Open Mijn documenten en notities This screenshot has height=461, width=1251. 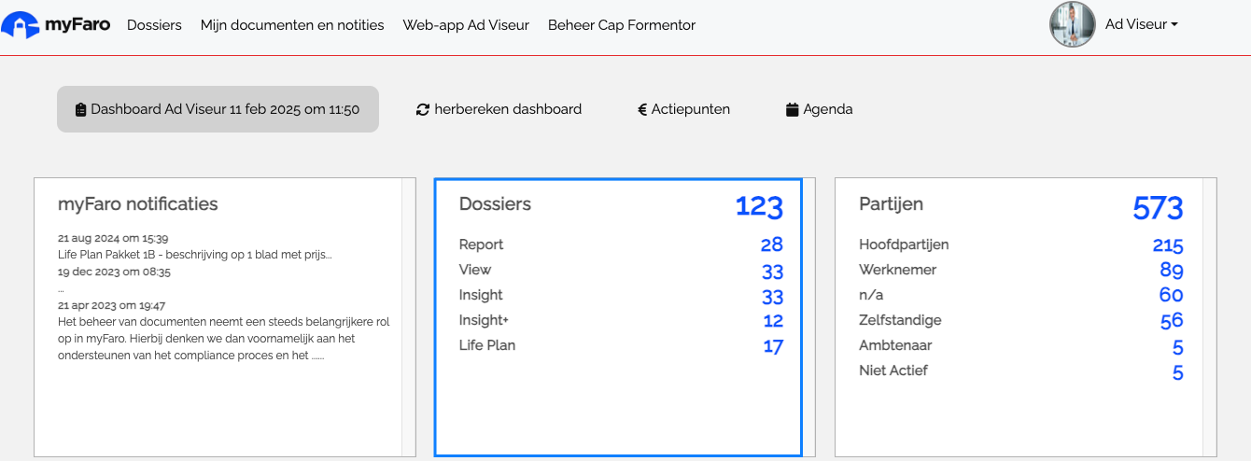coord(292,25)
